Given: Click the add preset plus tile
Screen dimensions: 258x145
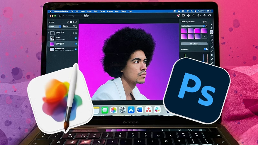Looking at the screenshot, I should click(204, 36).
